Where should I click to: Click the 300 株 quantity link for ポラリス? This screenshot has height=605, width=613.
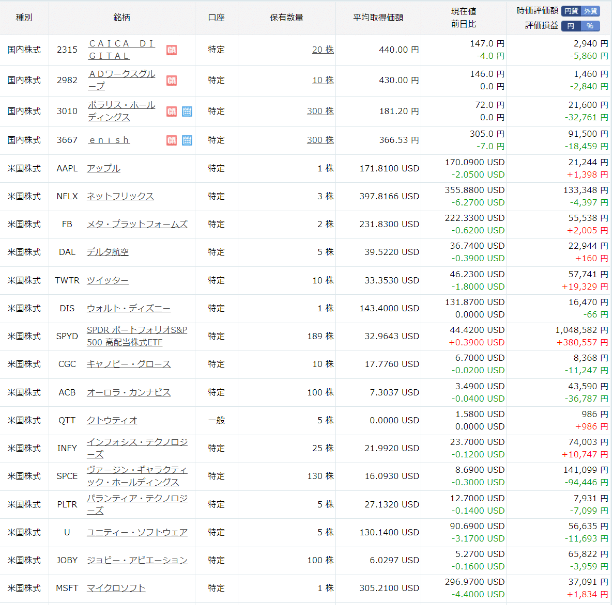point(320,111)
